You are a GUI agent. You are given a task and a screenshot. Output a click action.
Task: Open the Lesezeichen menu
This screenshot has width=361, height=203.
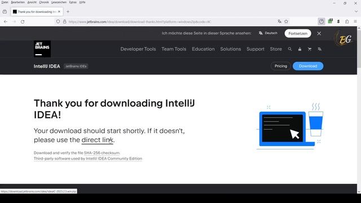[x=59, y=2]
